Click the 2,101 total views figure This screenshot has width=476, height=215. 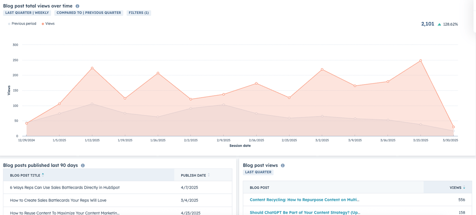point(428,24)
